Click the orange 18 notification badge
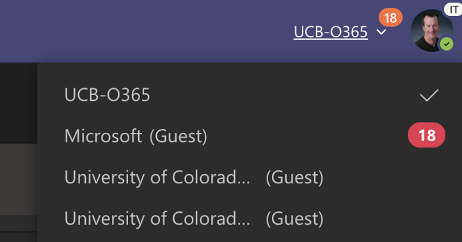Screen dimensions: 462x242 pos(390,18)
